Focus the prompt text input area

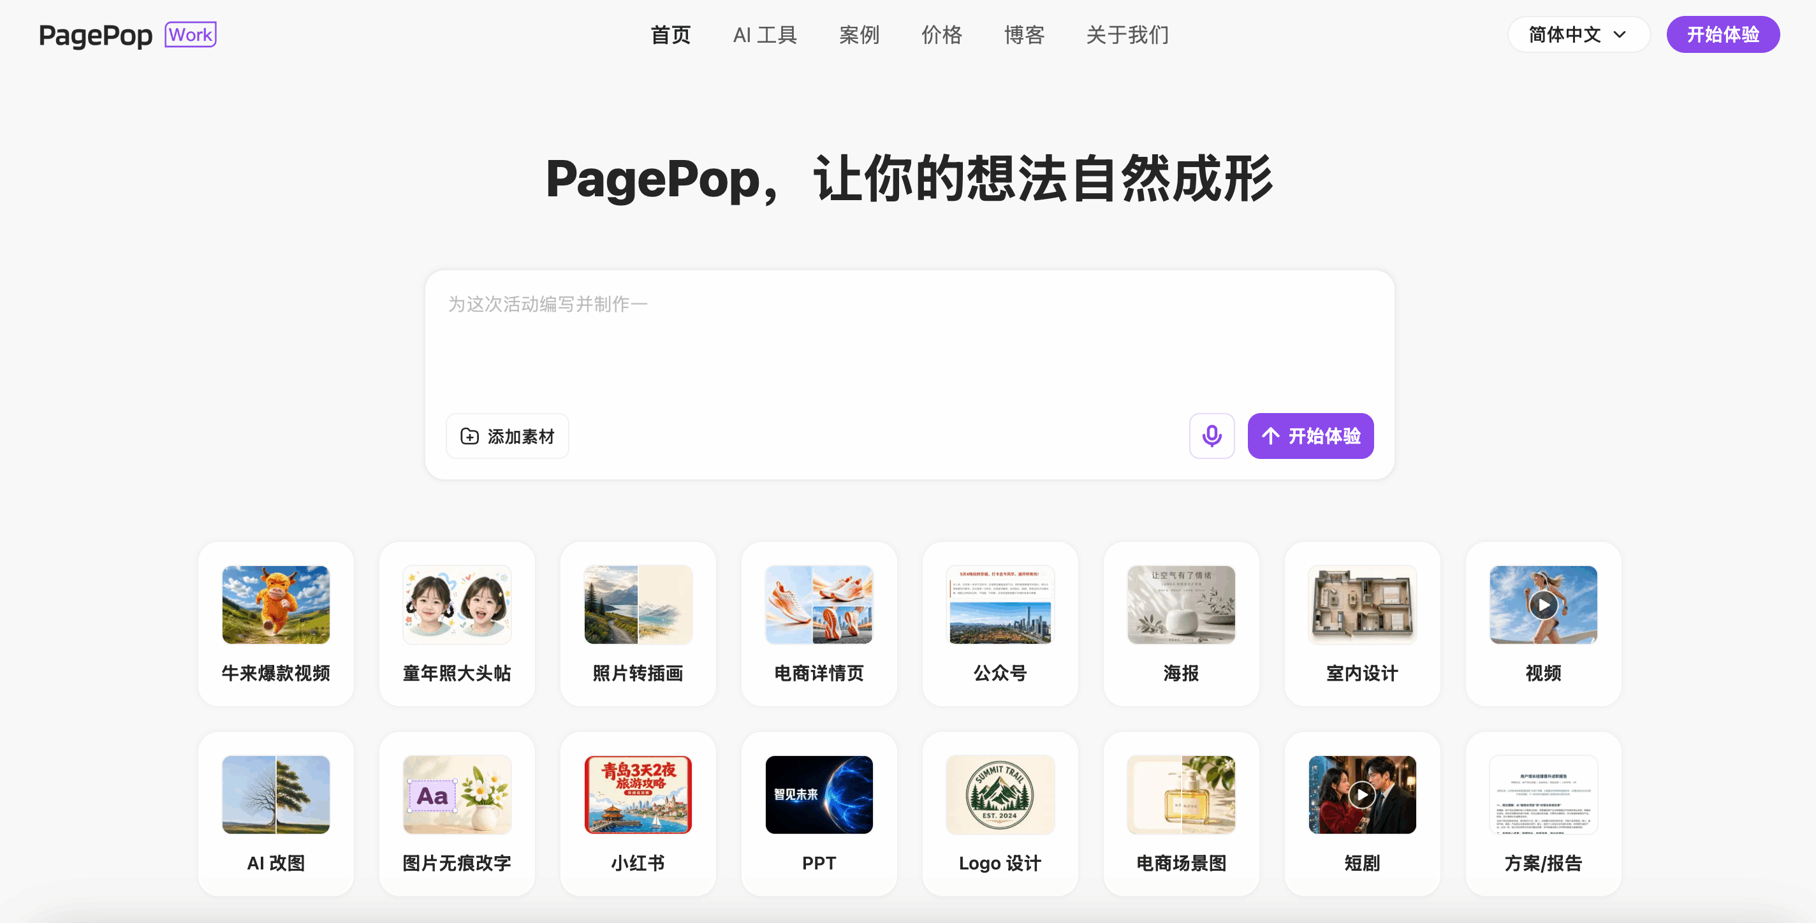coord(909,342)
